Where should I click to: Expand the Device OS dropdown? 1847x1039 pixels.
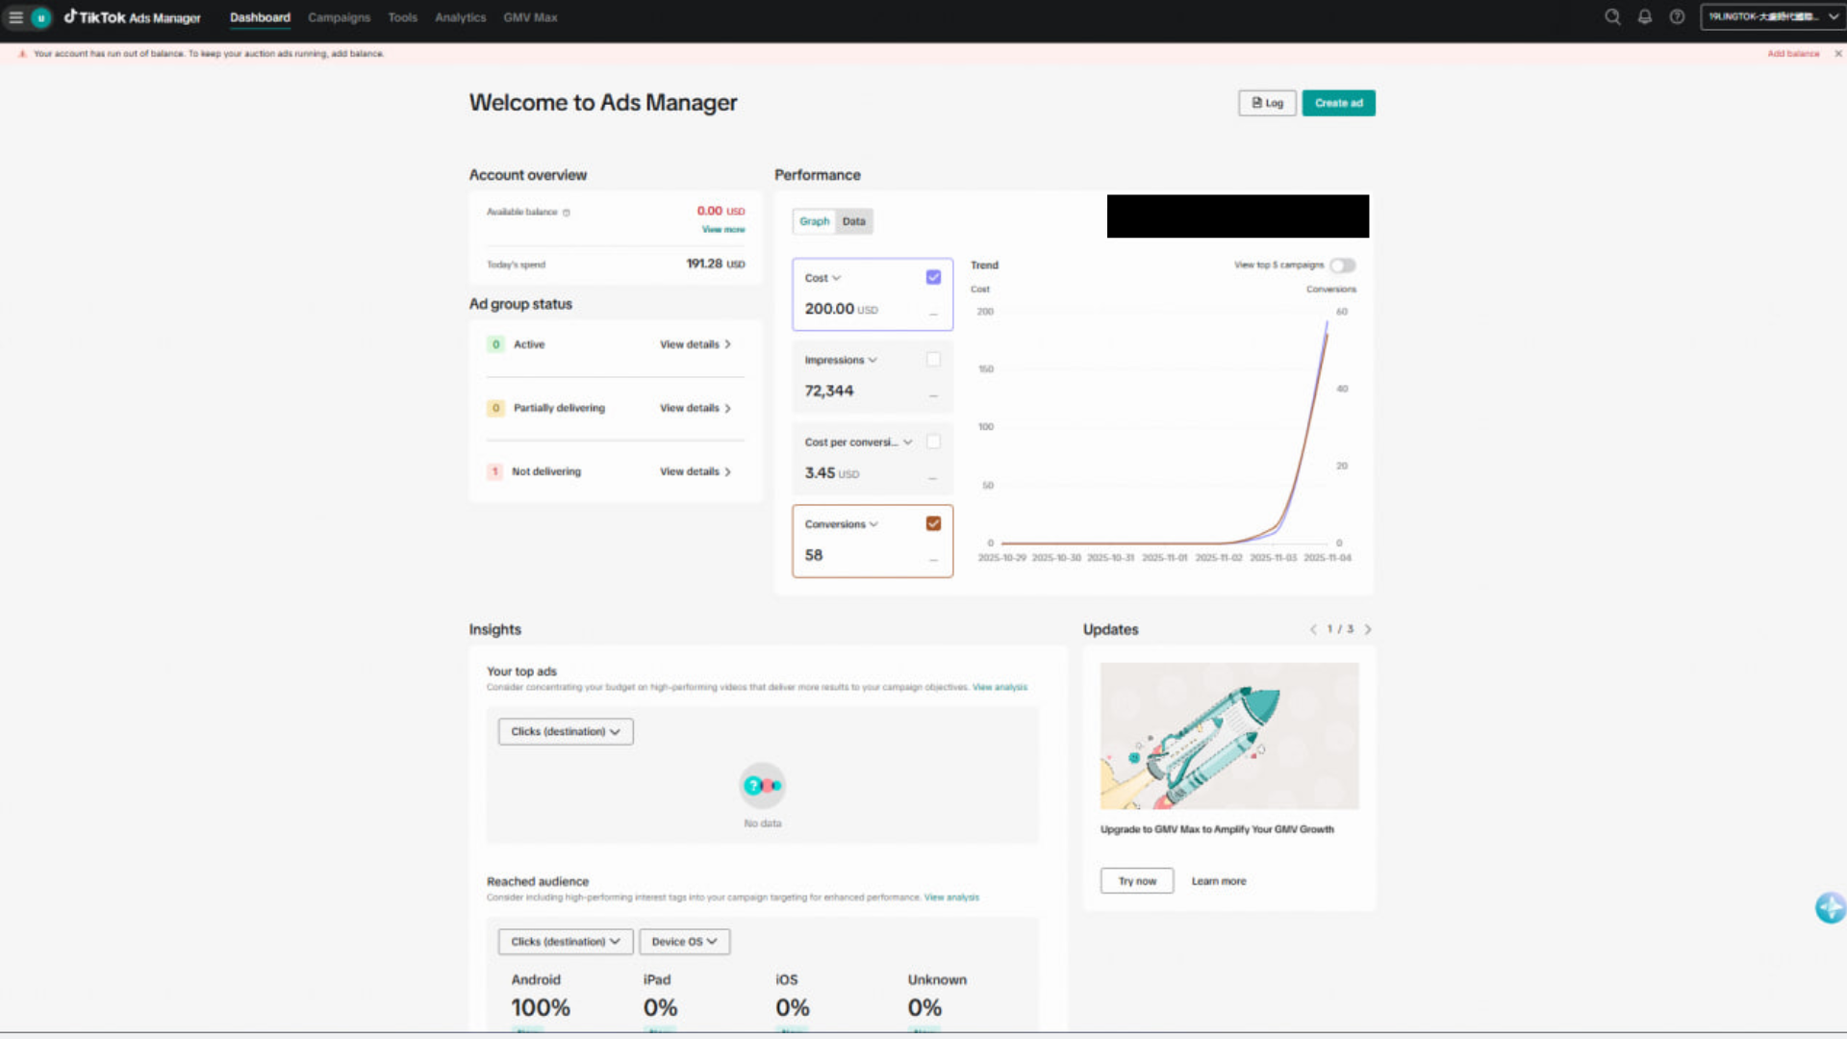(x=684, y=942)
